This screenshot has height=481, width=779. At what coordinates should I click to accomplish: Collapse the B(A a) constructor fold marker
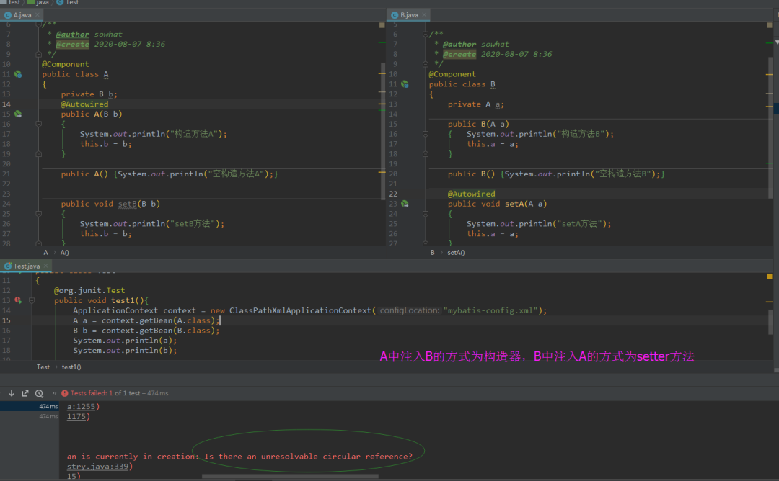tap(426, 134)
